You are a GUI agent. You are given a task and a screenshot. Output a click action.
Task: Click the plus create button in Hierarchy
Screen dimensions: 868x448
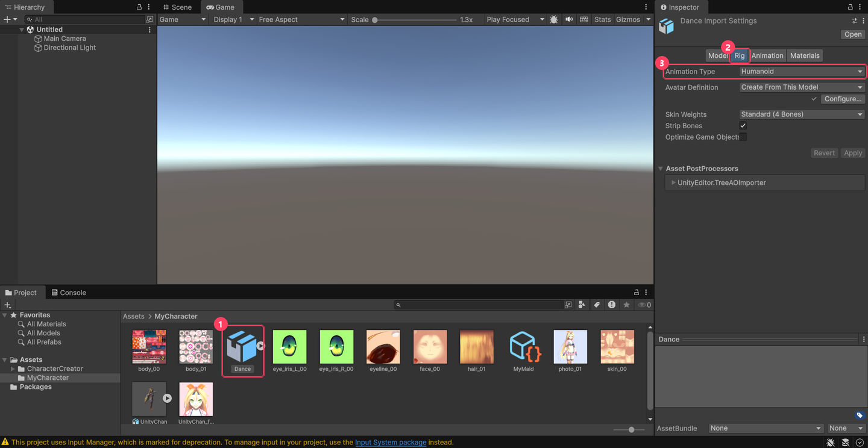pyautogui.click(x=7, y=19)
